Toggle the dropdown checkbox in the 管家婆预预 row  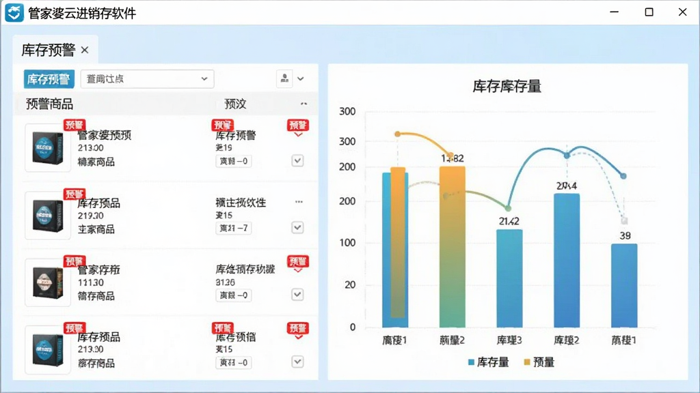tap(298, 160)
